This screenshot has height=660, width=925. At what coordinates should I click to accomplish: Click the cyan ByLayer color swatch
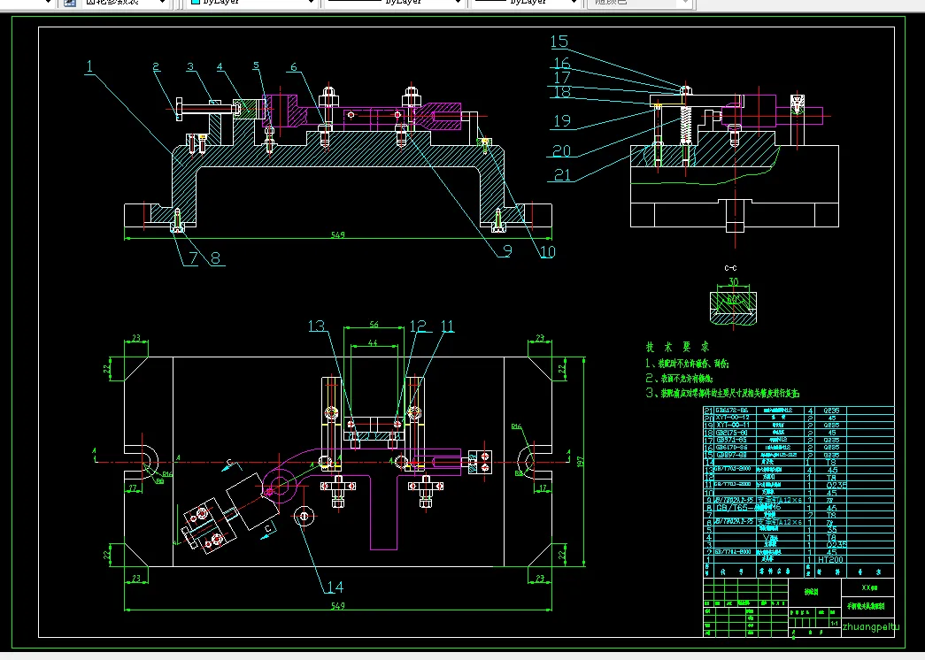(x=196, y=2)
